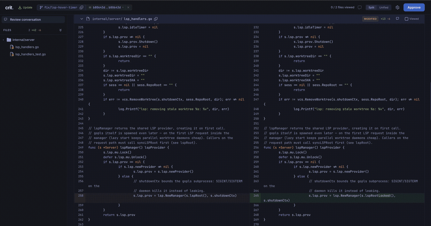Click the Update download button
431x226 pixels.
pos(25,8)
